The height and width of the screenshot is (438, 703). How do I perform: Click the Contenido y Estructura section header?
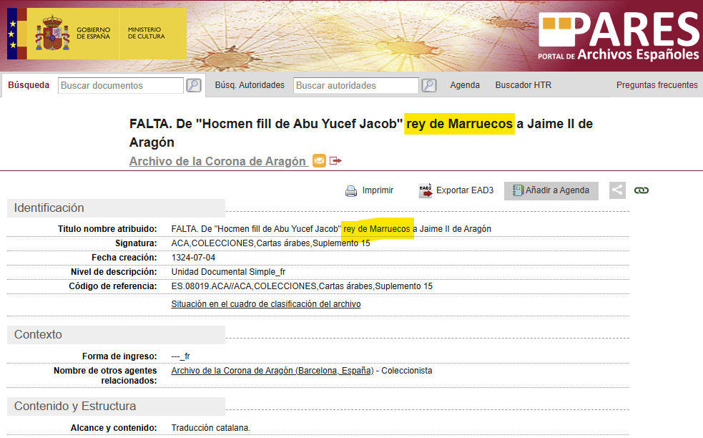116,406
